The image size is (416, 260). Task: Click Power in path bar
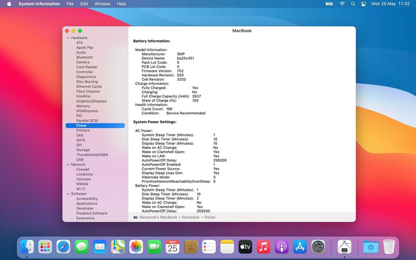pos(210,217)
